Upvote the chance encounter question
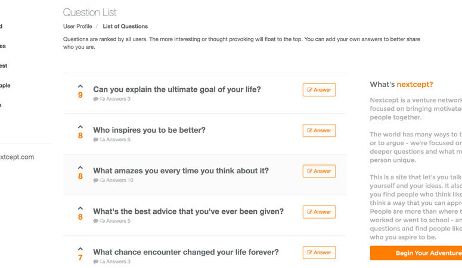462x268 pixels. click(x=80, y=249)
